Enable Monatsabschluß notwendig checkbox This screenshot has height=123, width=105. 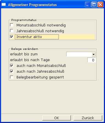pos(12,25)
